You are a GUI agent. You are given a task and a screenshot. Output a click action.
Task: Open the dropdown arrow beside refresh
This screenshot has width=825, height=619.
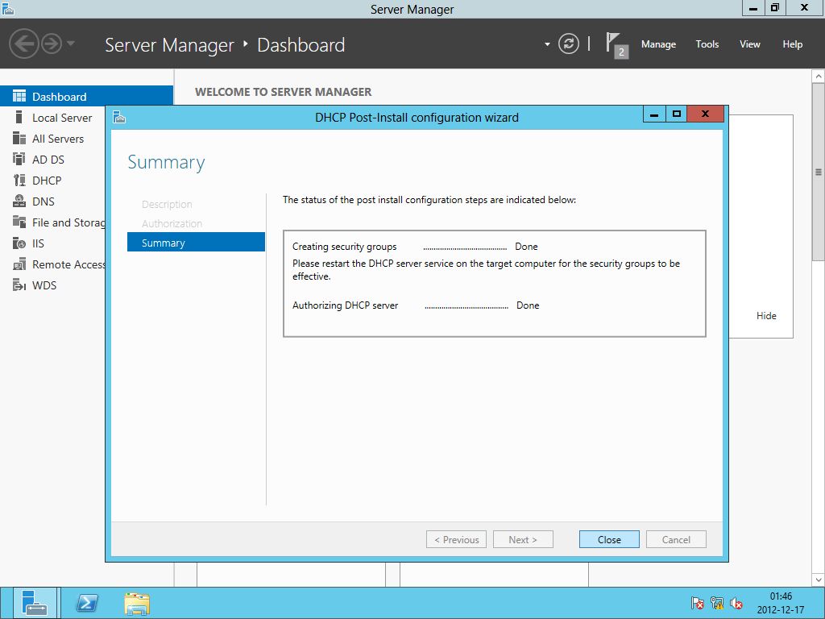pyautogui.click(x=547, y=44)
